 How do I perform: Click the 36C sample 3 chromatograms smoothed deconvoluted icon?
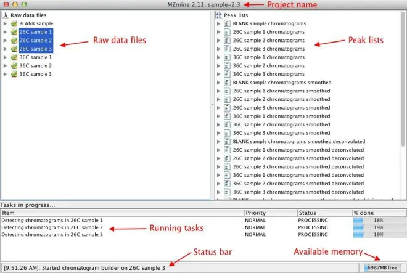click(227, 192)
